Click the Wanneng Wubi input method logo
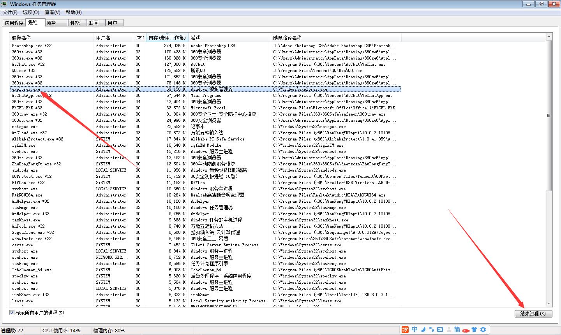The image size is (561, 335). point(405,330)
